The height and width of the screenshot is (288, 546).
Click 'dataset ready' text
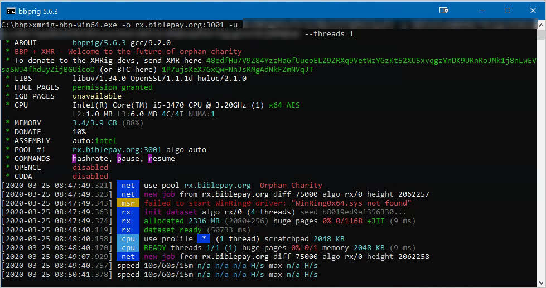[173, 230]
